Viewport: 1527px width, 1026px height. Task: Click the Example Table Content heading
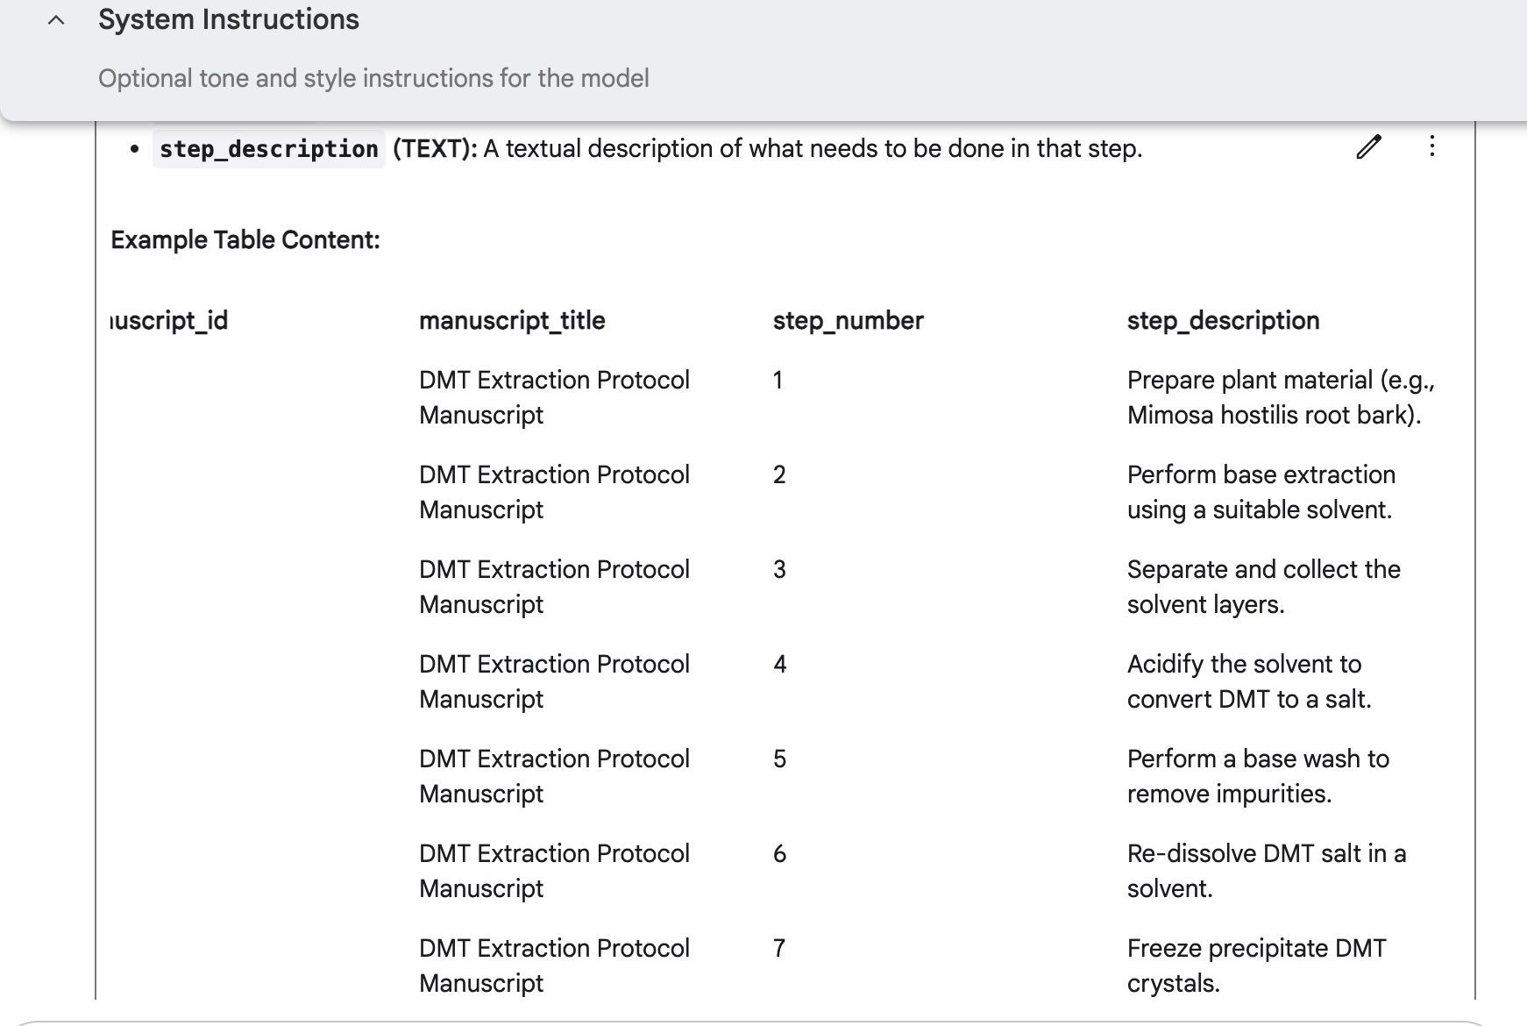pos(245,239)
